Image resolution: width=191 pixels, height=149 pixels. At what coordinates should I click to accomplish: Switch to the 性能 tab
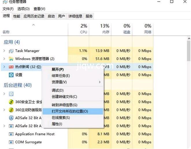(x=17, y=16)
